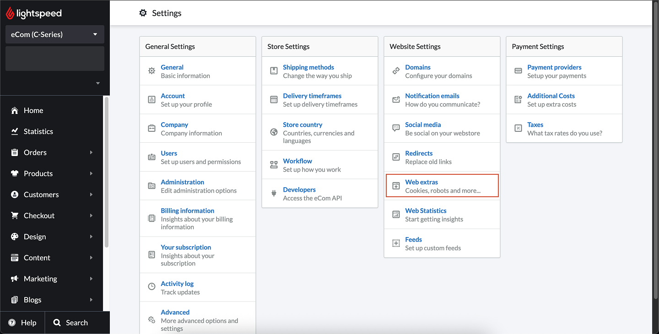This screenshot has height=334, width=659.
Task: Click the Company briefcase icon
Action: click(x=151, y=129)
